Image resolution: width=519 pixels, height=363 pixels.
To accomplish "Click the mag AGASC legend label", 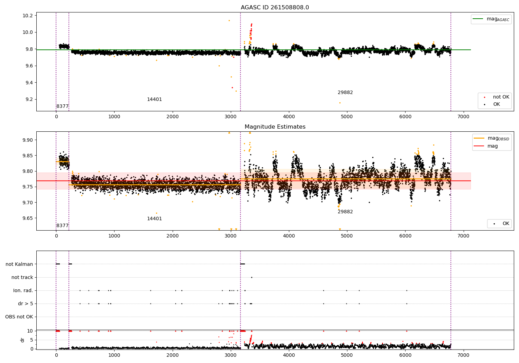I will [498, 19].
